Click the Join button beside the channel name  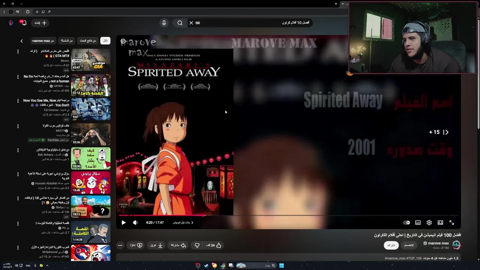409,245
